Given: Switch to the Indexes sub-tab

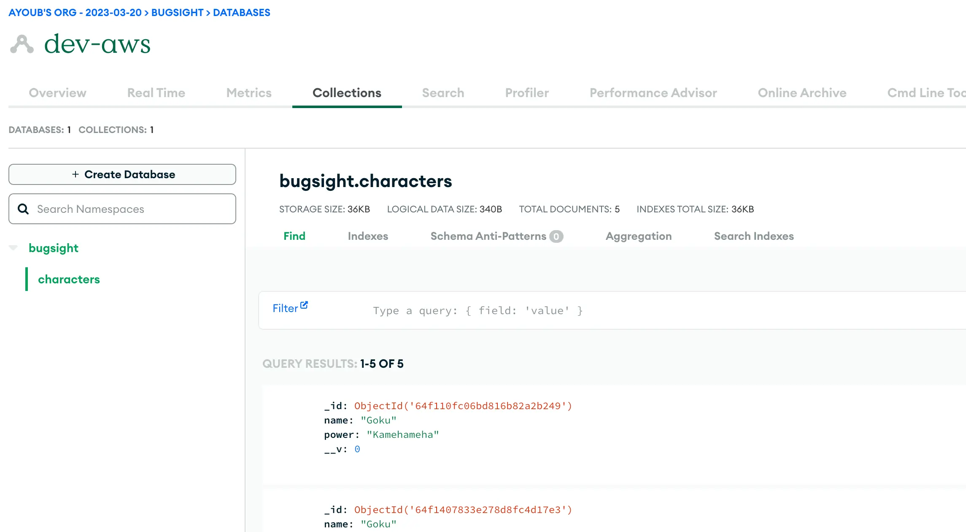Looking at the screenshot, I should pos(368,236).
